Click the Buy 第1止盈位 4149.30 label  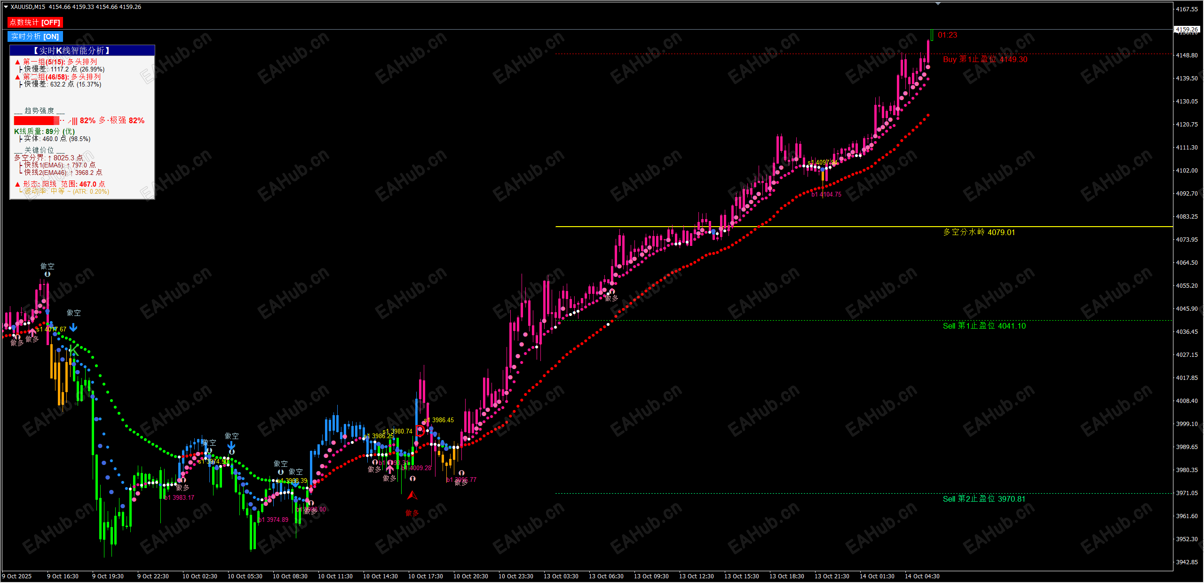click(985, 59)
